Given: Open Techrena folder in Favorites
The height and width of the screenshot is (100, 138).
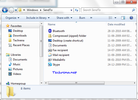Looking at the screenshot, I should coord(19,40).
